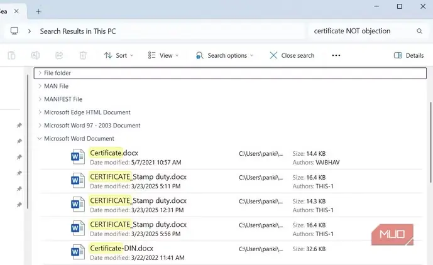Image resolution: width=433 pixels, height=265 pixels.
Task: Expand the File folder group
Action: point(40,73)
